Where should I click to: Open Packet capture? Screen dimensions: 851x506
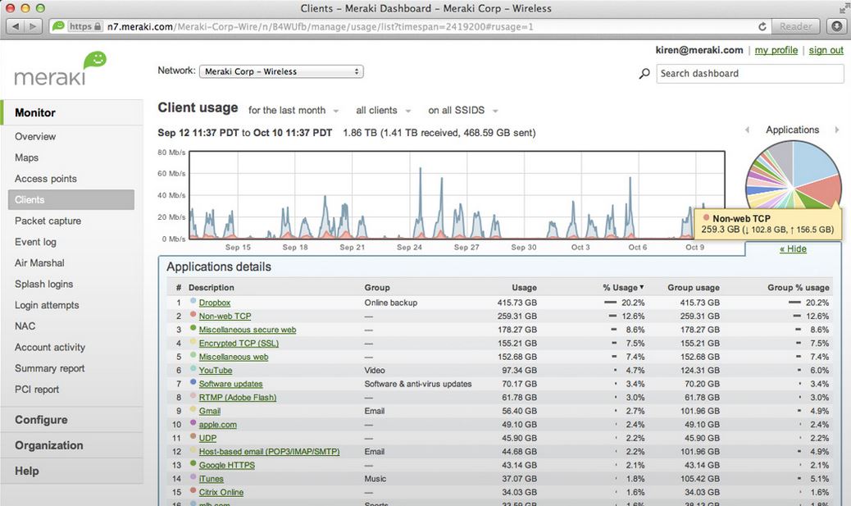click(48, 221)
